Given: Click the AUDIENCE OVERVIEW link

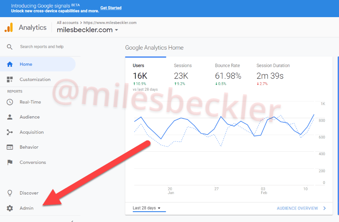Looking at the screenshot, I should pyautogui.click(x=297, y=208).
